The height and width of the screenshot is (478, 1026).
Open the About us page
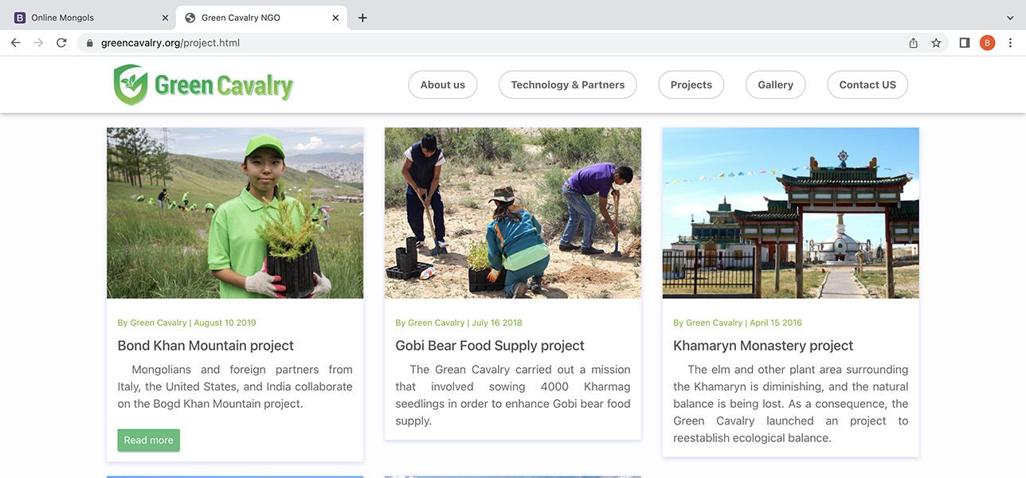pyautogui.click(x=443, y=85)
